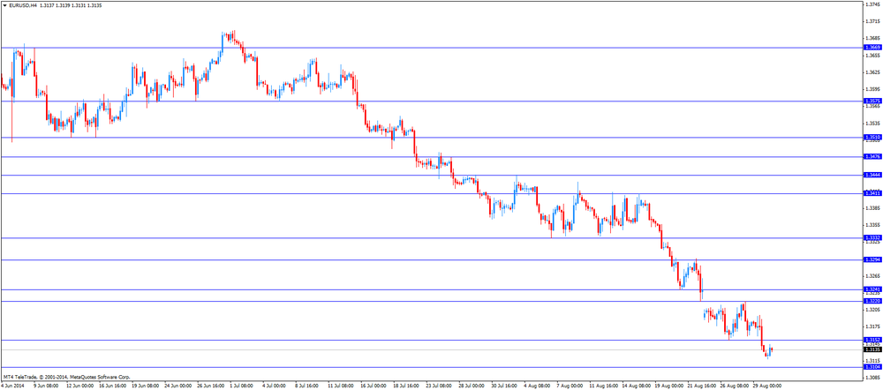Click the 1.3085 price scale value
The image size is (883, 390).
point(873,377)
